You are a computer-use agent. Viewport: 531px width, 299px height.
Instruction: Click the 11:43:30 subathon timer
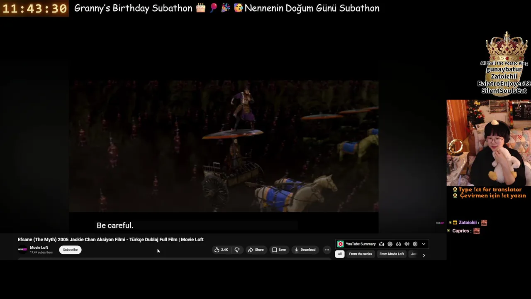(x=34, y=8)
